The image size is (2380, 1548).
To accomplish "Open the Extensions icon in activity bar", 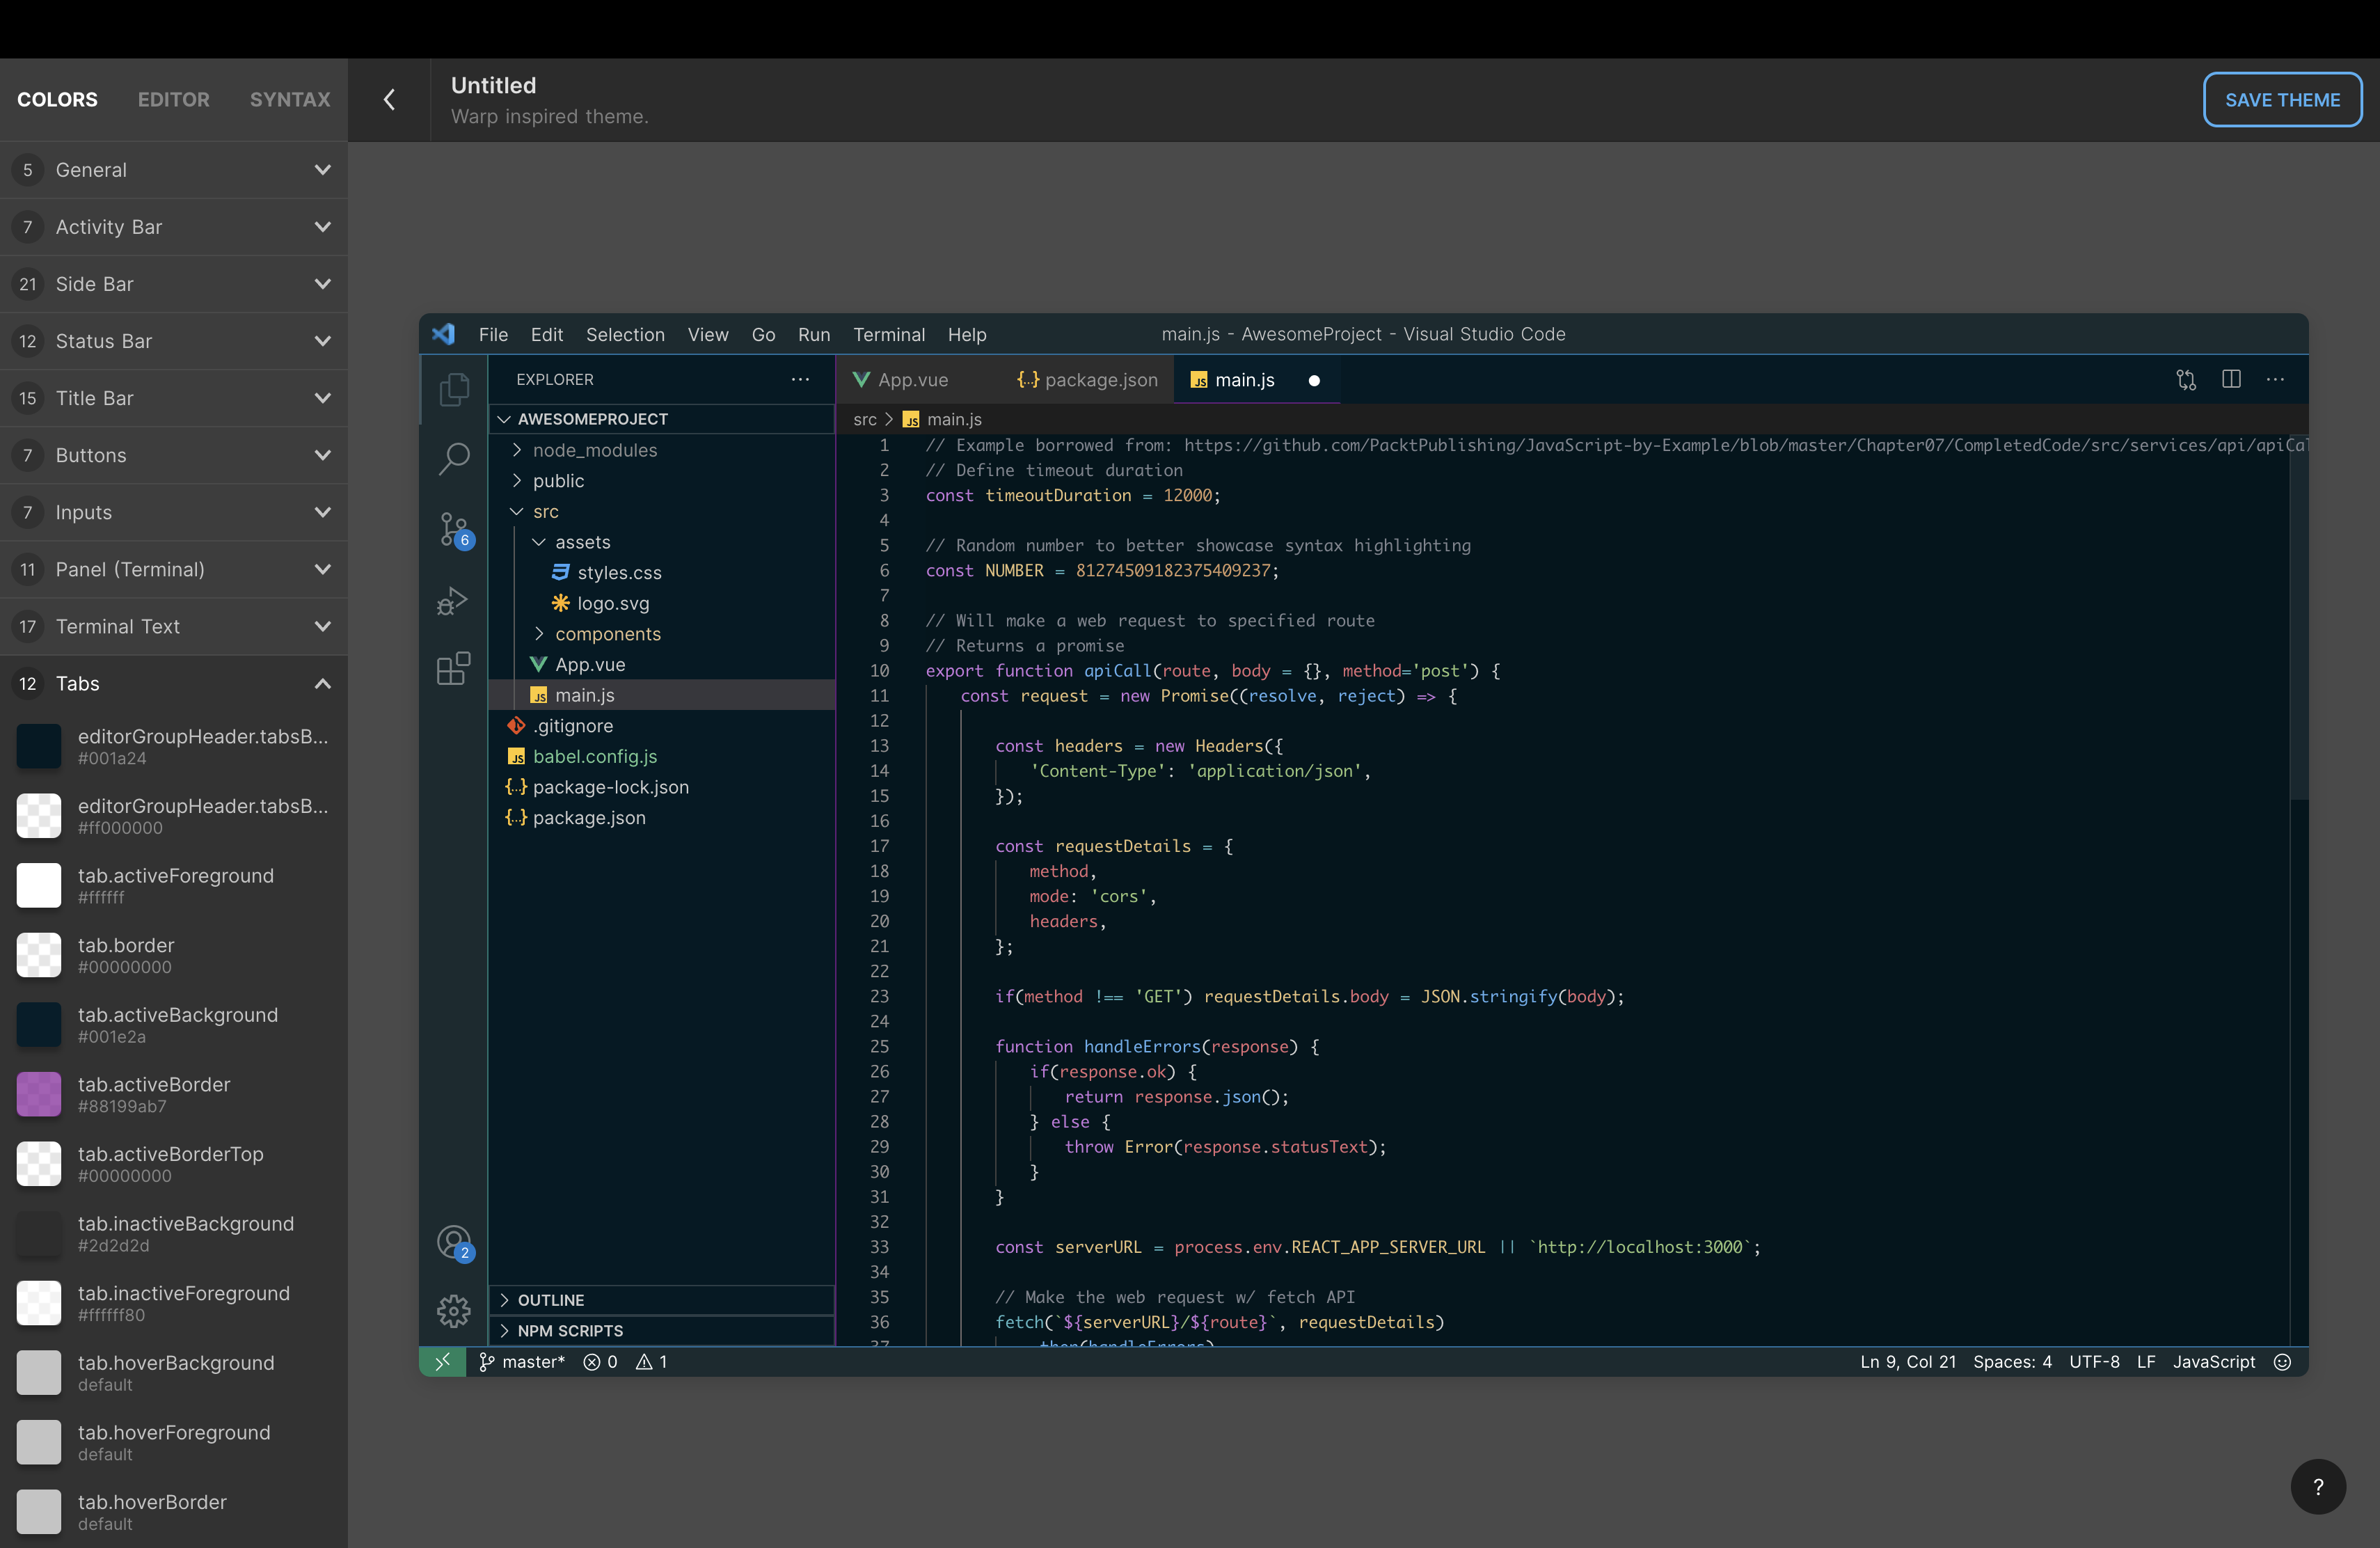I will 453,668.
